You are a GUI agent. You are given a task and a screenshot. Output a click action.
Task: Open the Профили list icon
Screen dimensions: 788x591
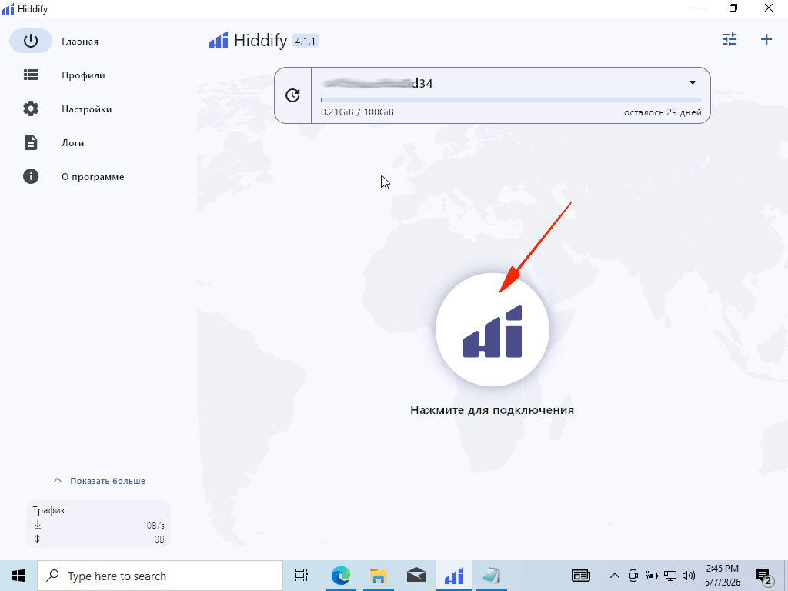(x=31, y=75)
